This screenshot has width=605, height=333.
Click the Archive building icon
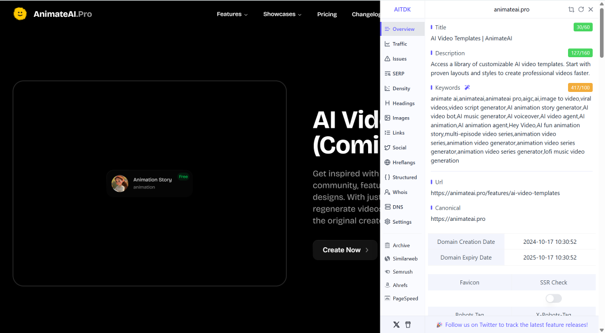pos(388,246)
